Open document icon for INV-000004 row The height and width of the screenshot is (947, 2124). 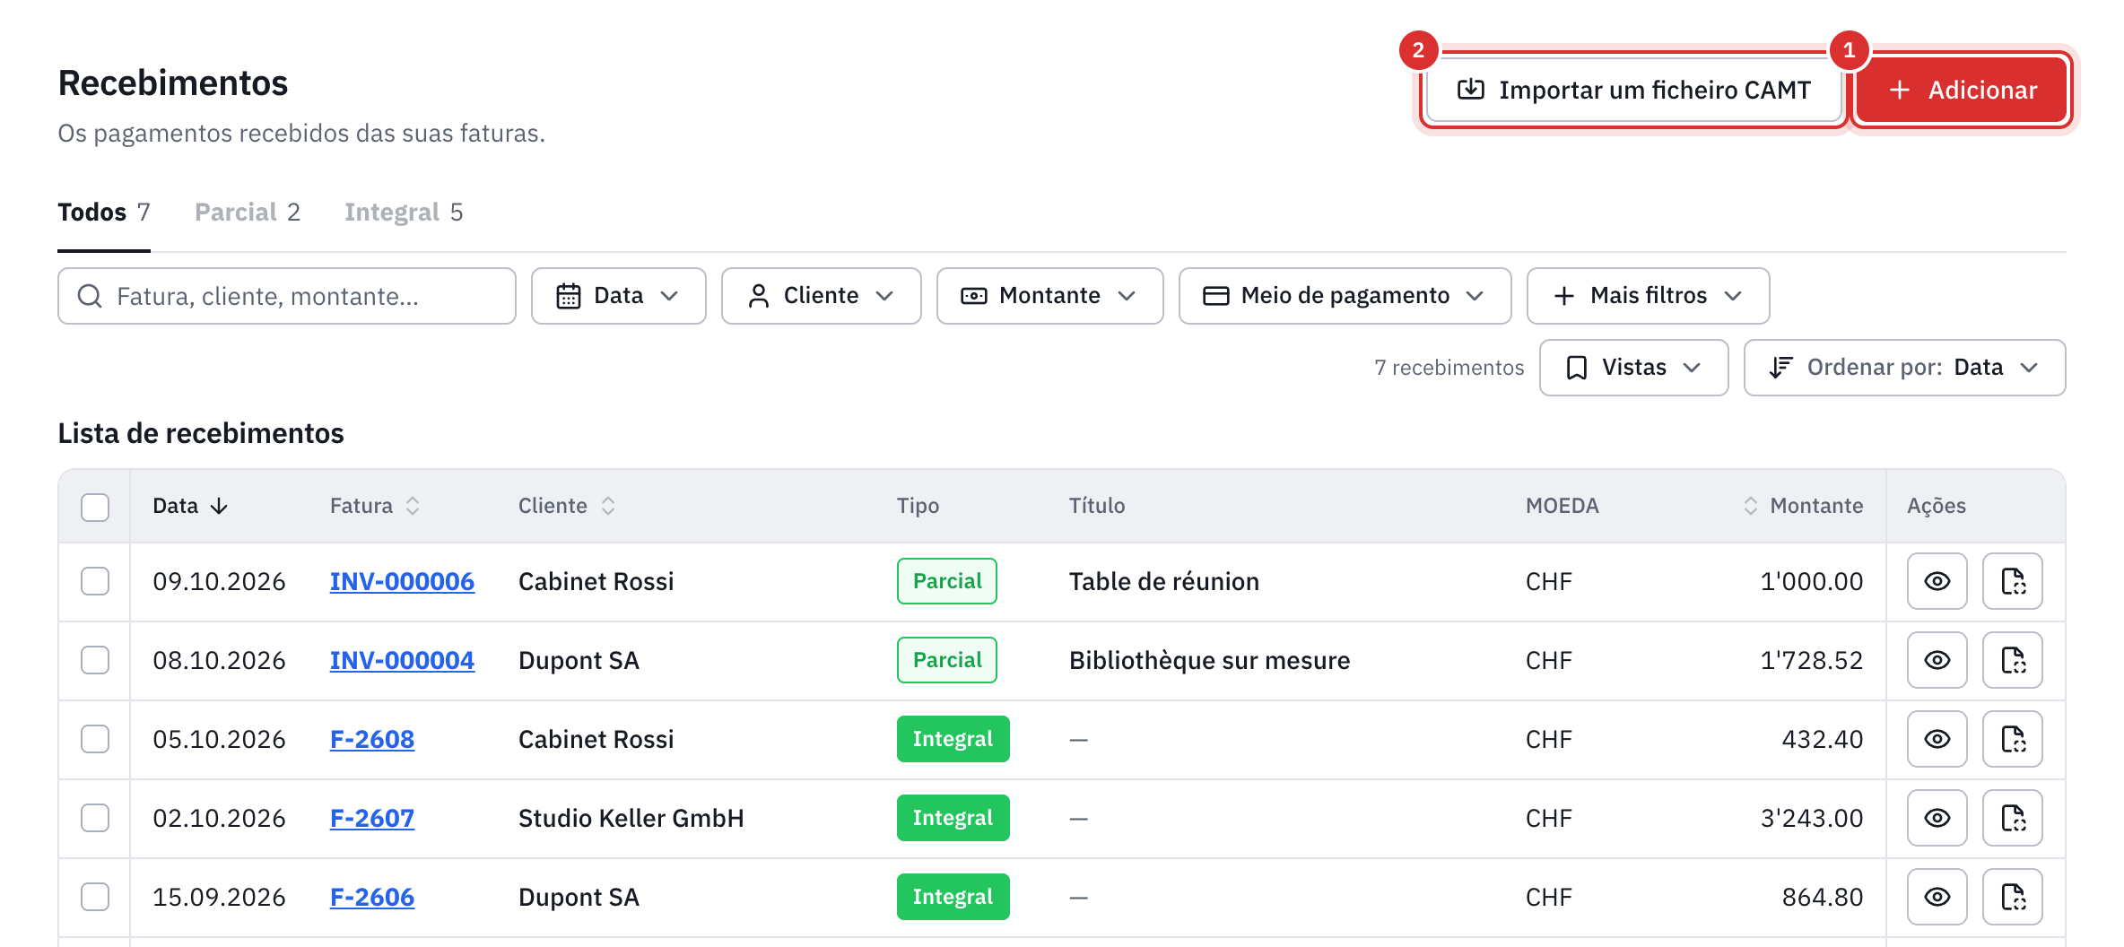coord(2013,660)
